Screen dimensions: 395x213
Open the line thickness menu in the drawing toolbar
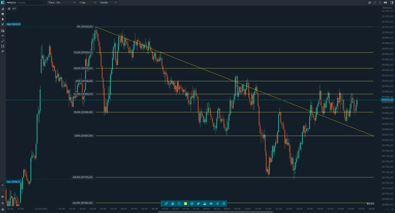pos(172,204)
